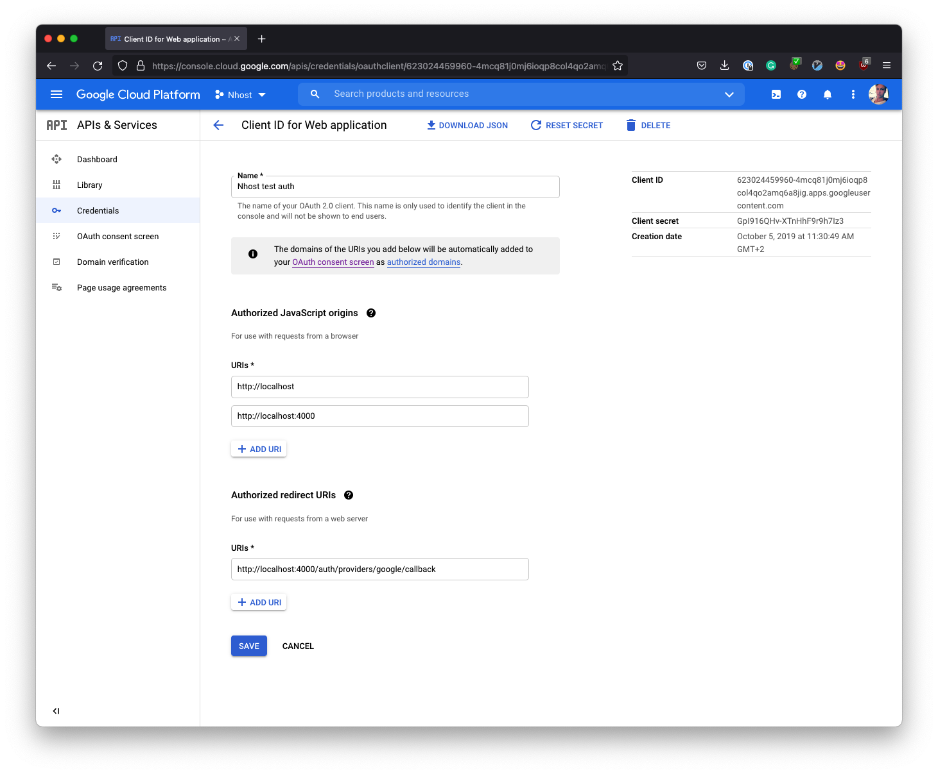Image resolution: width=938 pixels, height=774 pixels.
Task: Activate Cloud Shell icon
Action: 776,94
